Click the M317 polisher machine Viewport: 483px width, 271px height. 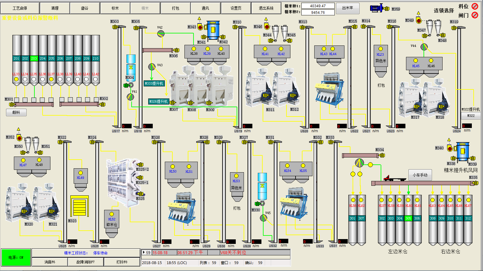pyautogui.click(x=411, y=98)
